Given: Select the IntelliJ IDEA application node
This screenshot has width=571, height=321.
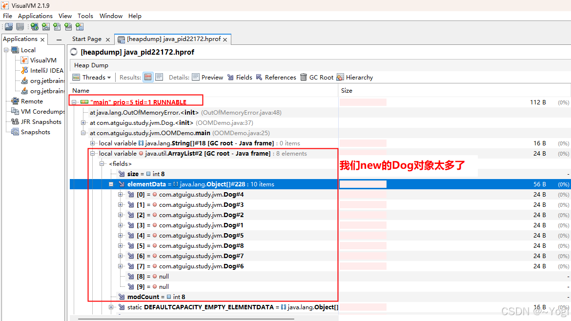Looking at the screenshot, I should [46, 71].
